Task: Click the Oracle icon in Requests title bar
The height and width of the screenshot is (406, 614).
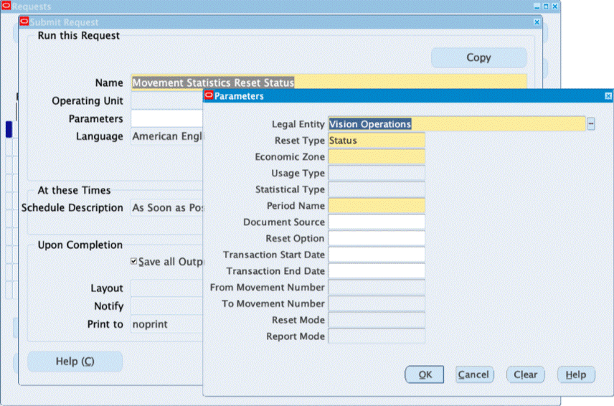Action: click(6, 6)
